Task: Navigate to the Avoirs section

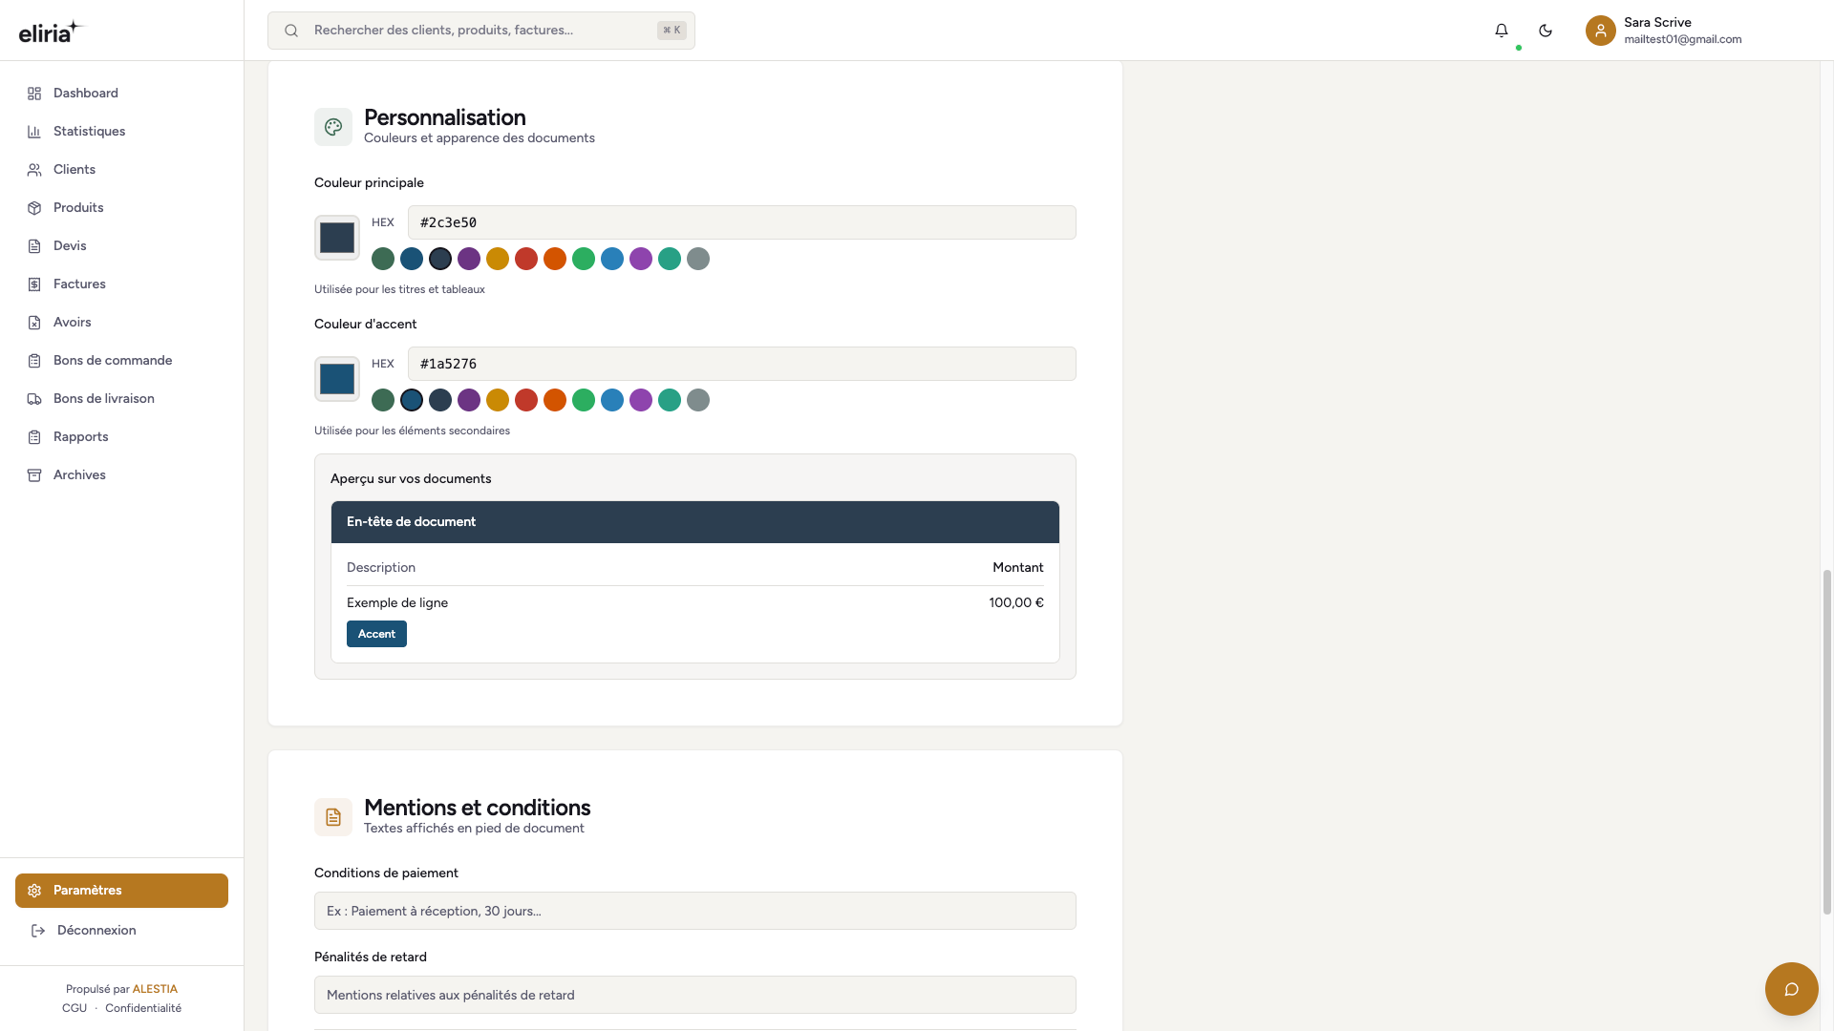Action: 73,322
